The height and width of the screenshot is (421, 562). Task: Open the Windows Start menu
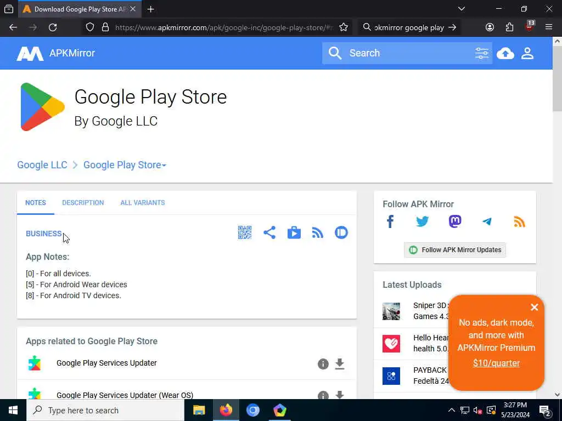[13, 410]
